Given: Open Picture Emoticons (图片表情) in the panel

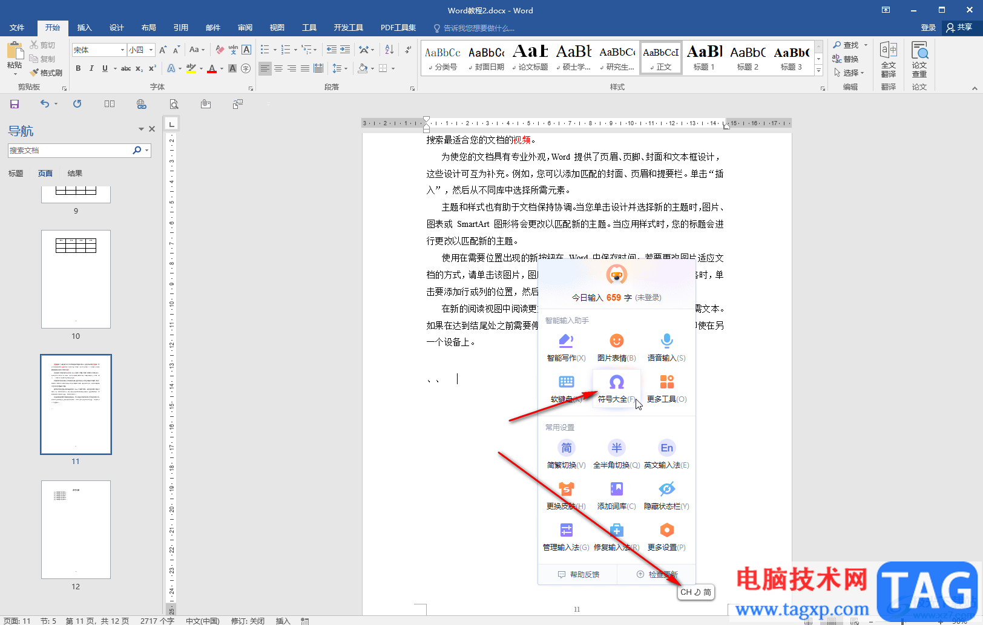Looking at the screenshot, I should (616, 347).
